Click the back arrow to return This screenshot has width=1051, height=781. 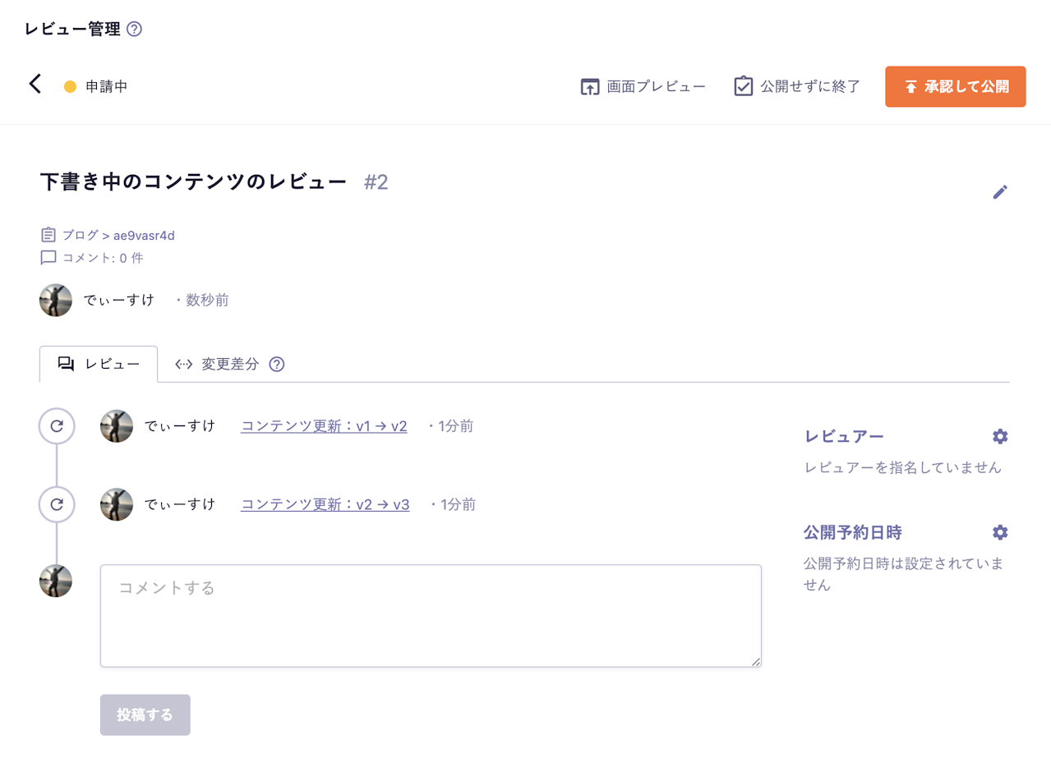(x=35, y=85)
